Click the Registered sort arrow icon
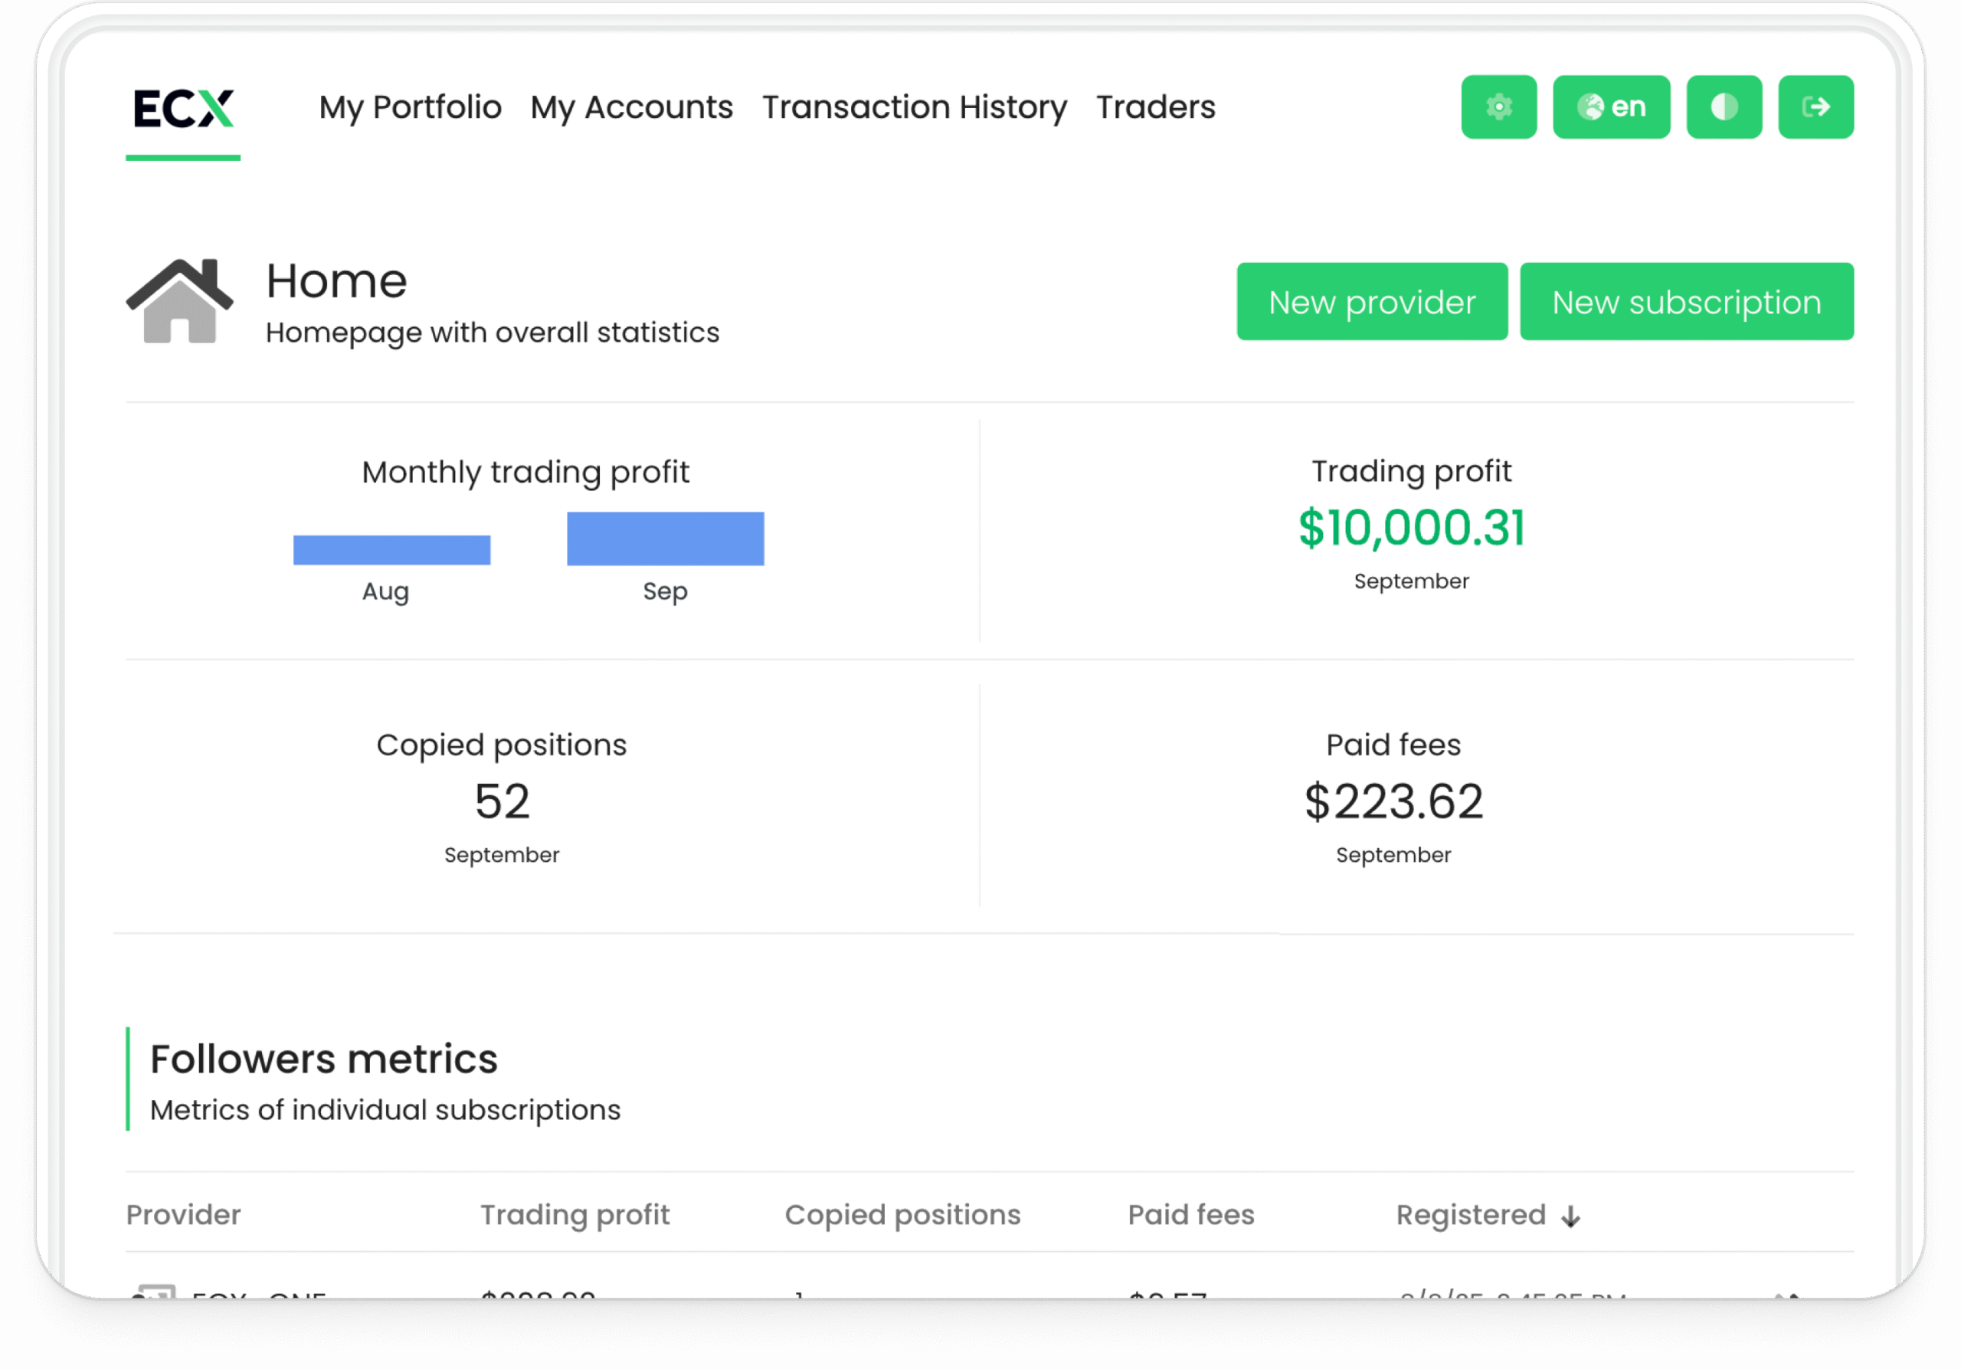Image resolution: width=1961 pixels, height=1369 pixels. point(1570,1216)
